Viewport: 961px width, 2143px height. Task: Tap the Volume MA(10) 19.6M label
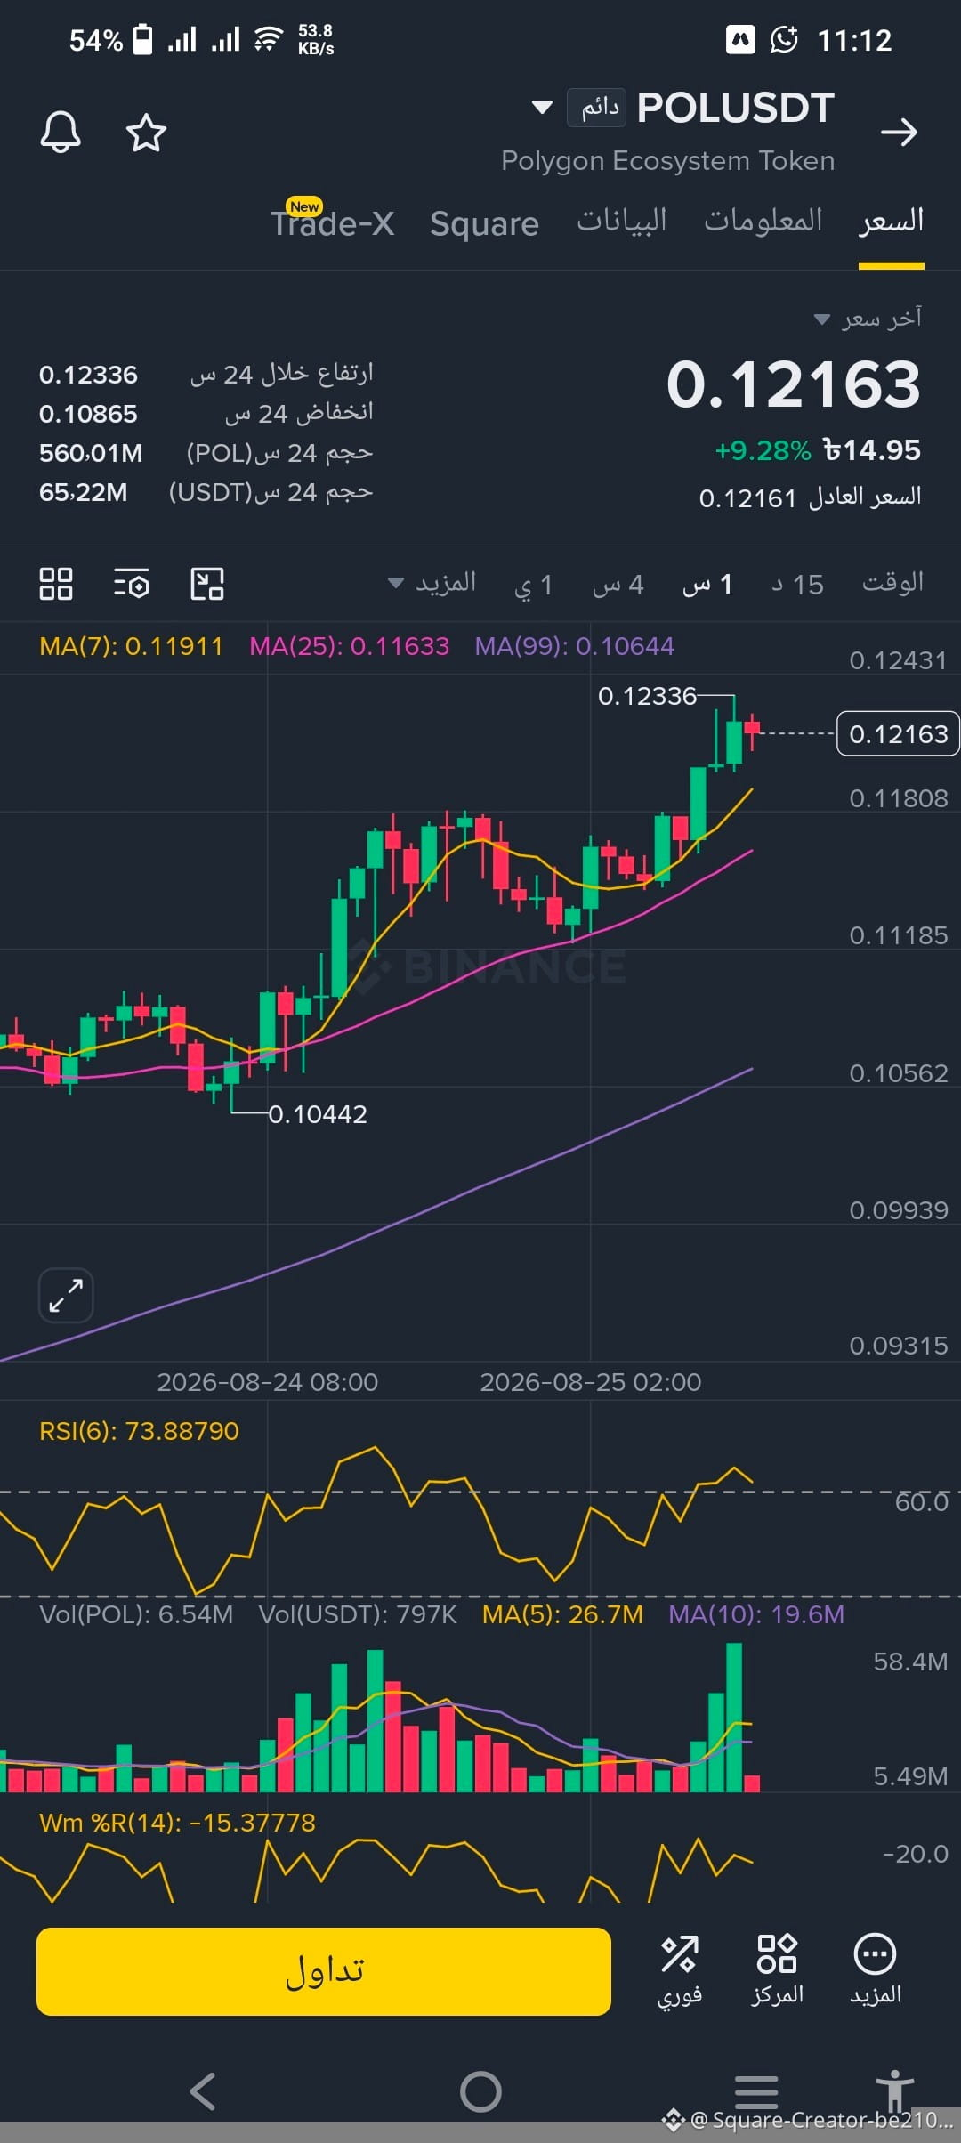(x=756, y=1614)
